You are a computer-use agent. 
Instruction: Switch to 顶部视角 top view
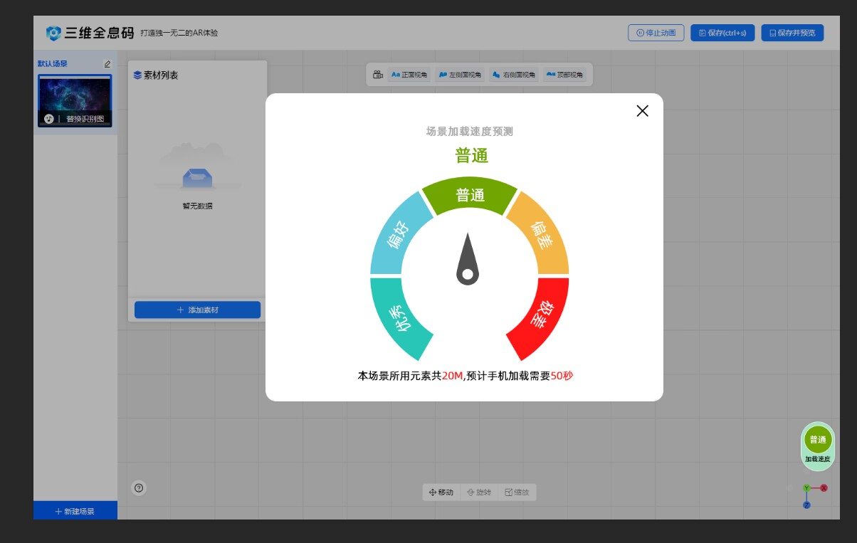coord(565,75)
